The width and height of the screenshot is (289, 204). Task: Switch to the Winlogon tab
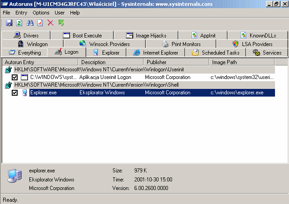pyautogui.click(x=33, y=44)
